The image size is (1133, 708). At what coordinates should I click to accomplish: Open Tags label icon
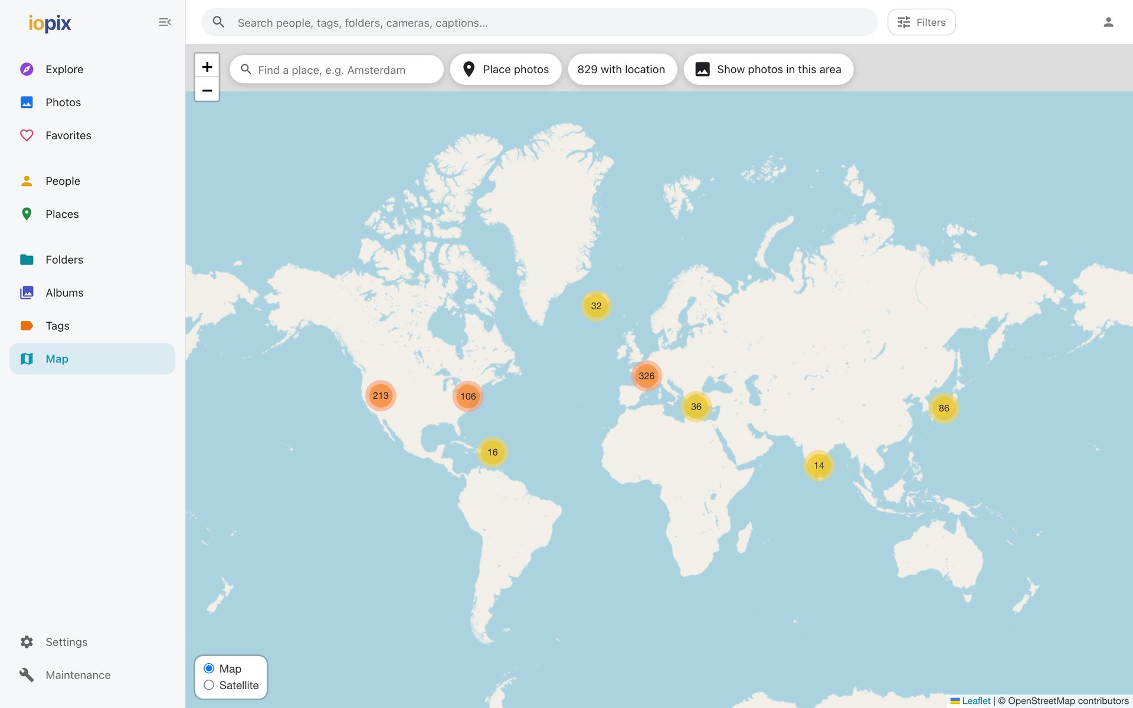click(x=27, y=326)
